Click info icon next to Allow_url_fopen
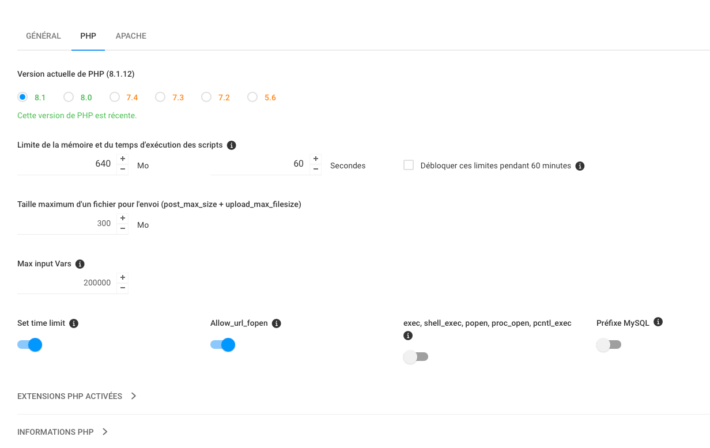710x448 pixels. click(x=277, y=323)
